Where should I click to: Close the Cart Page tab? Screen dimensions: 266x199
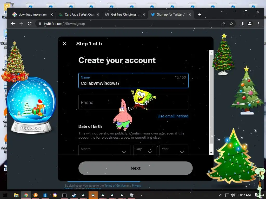tap(98, 15)
